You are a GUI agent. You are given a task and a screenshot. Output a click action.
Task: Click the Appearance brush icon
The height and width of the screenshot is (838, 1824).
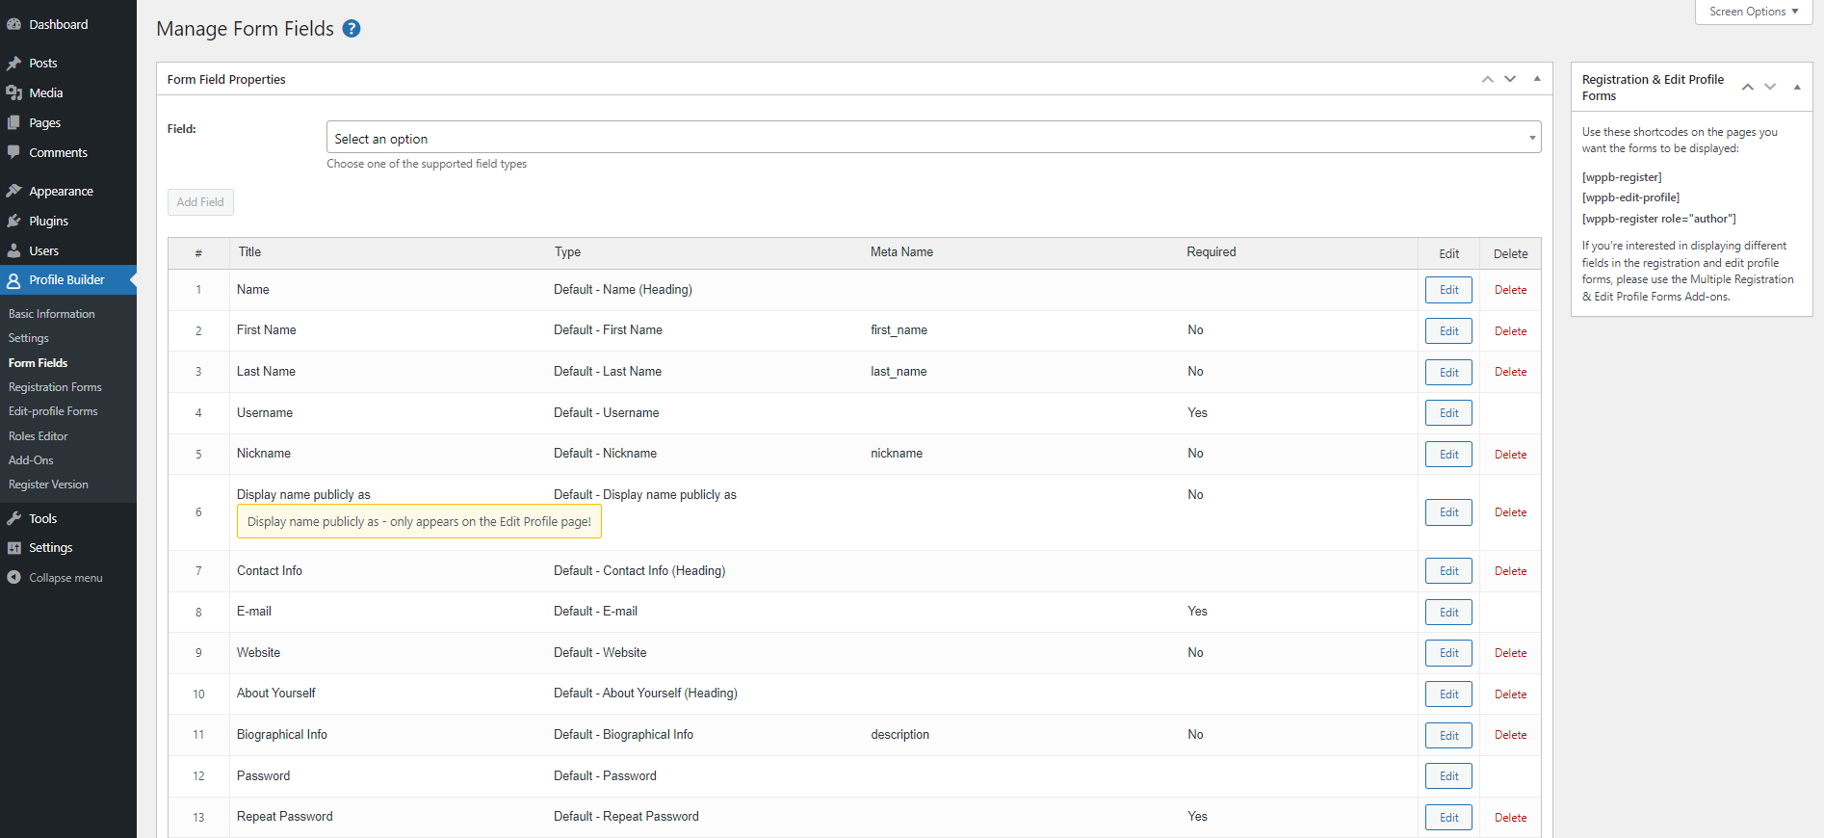click(13, 191)
